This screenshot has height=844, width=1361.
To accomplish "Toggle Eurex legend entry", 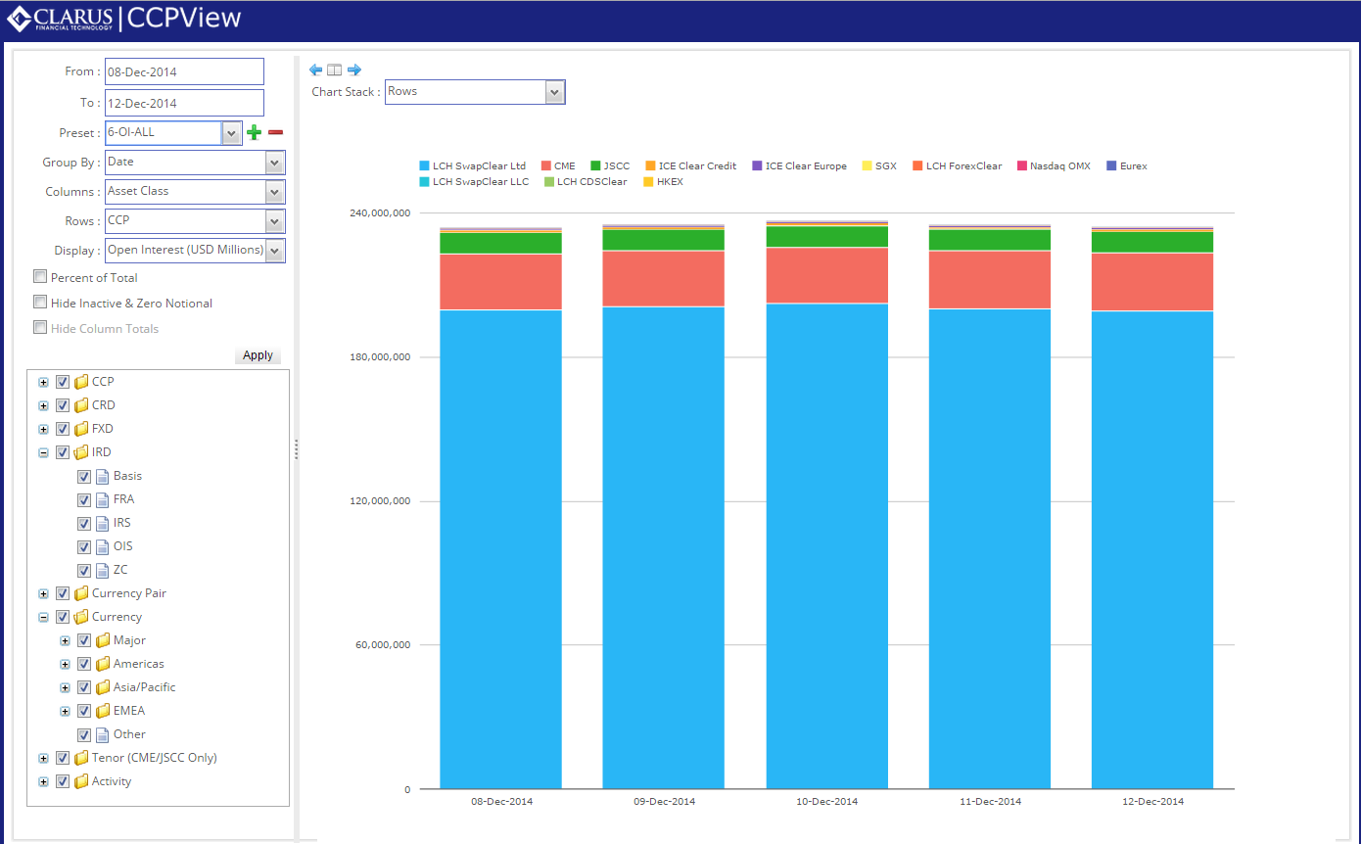I will [1126, 165].
